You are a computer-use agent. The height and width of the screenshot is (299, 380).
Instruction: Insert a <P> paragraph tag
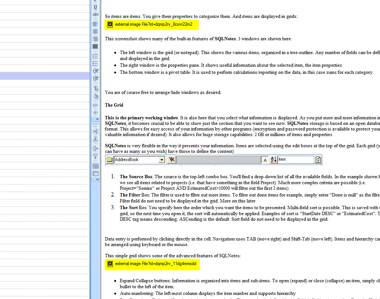[95, 113]
